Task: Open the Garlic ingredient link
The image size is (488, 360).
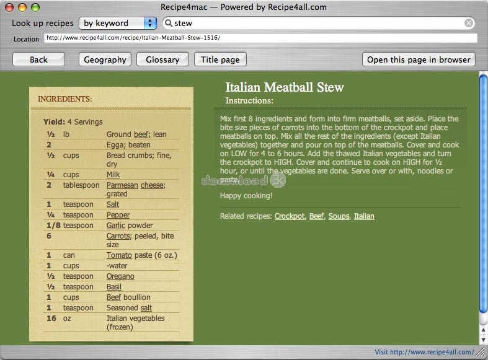Action: point(115,226)
